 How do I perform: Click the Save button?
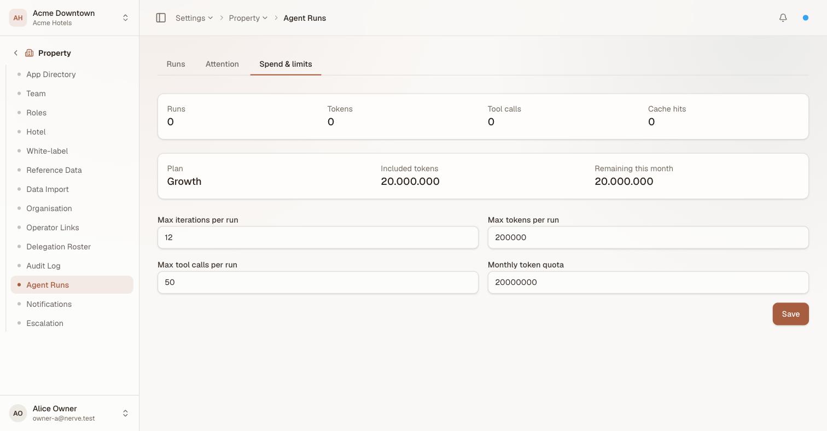[x=790, y=314]
